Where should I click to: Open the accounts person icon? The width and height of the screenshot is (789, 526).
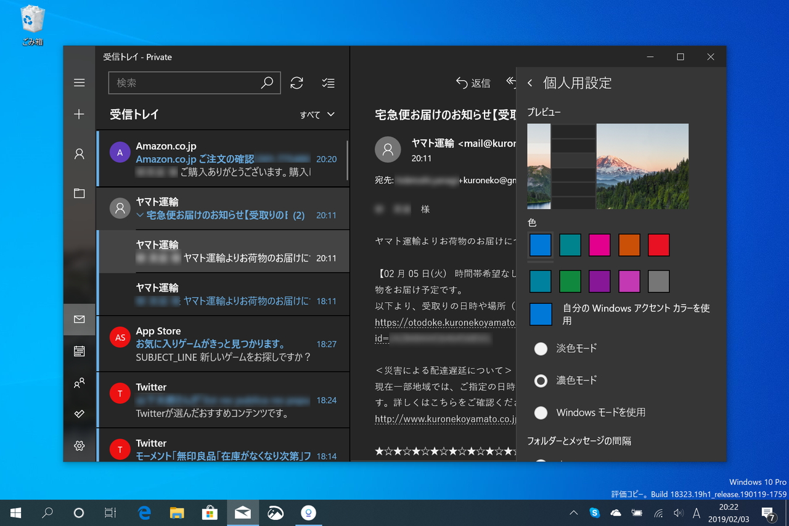click(x=79, y=154)
